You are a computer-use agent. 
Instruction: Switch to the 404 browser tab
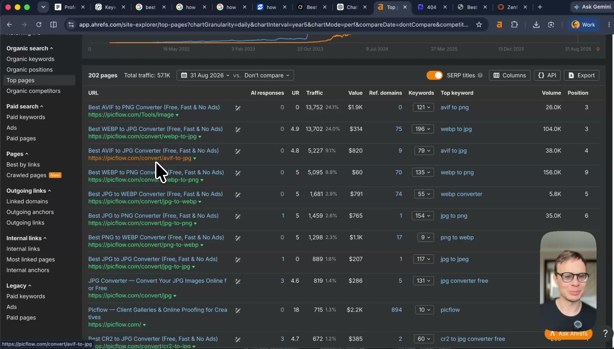coord(431,7)
